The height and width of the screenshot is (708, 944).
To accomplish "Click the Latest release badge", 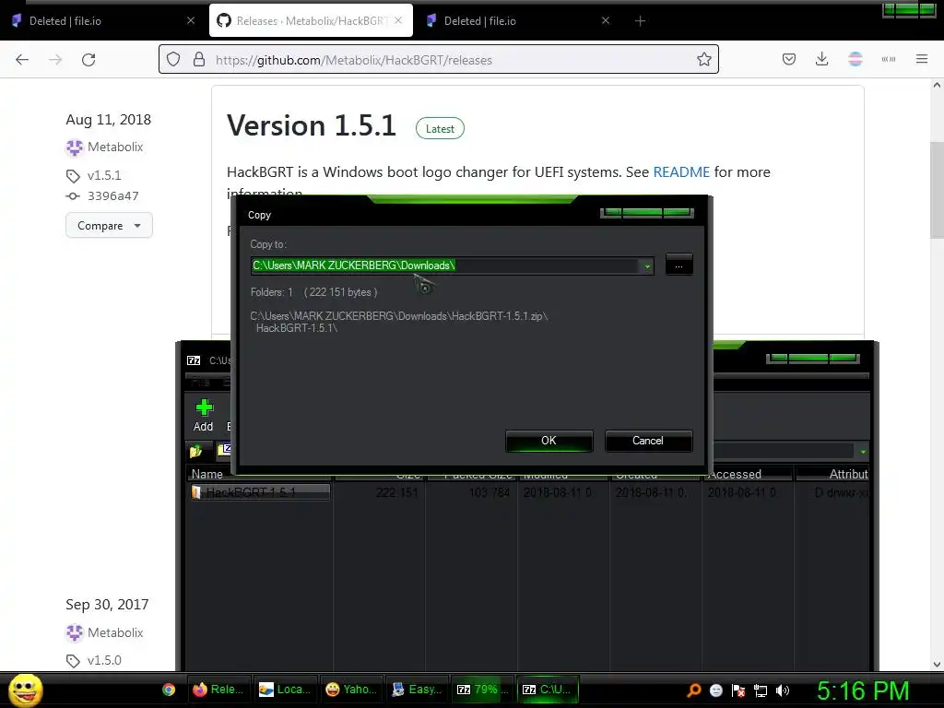I will click(440, 129).
